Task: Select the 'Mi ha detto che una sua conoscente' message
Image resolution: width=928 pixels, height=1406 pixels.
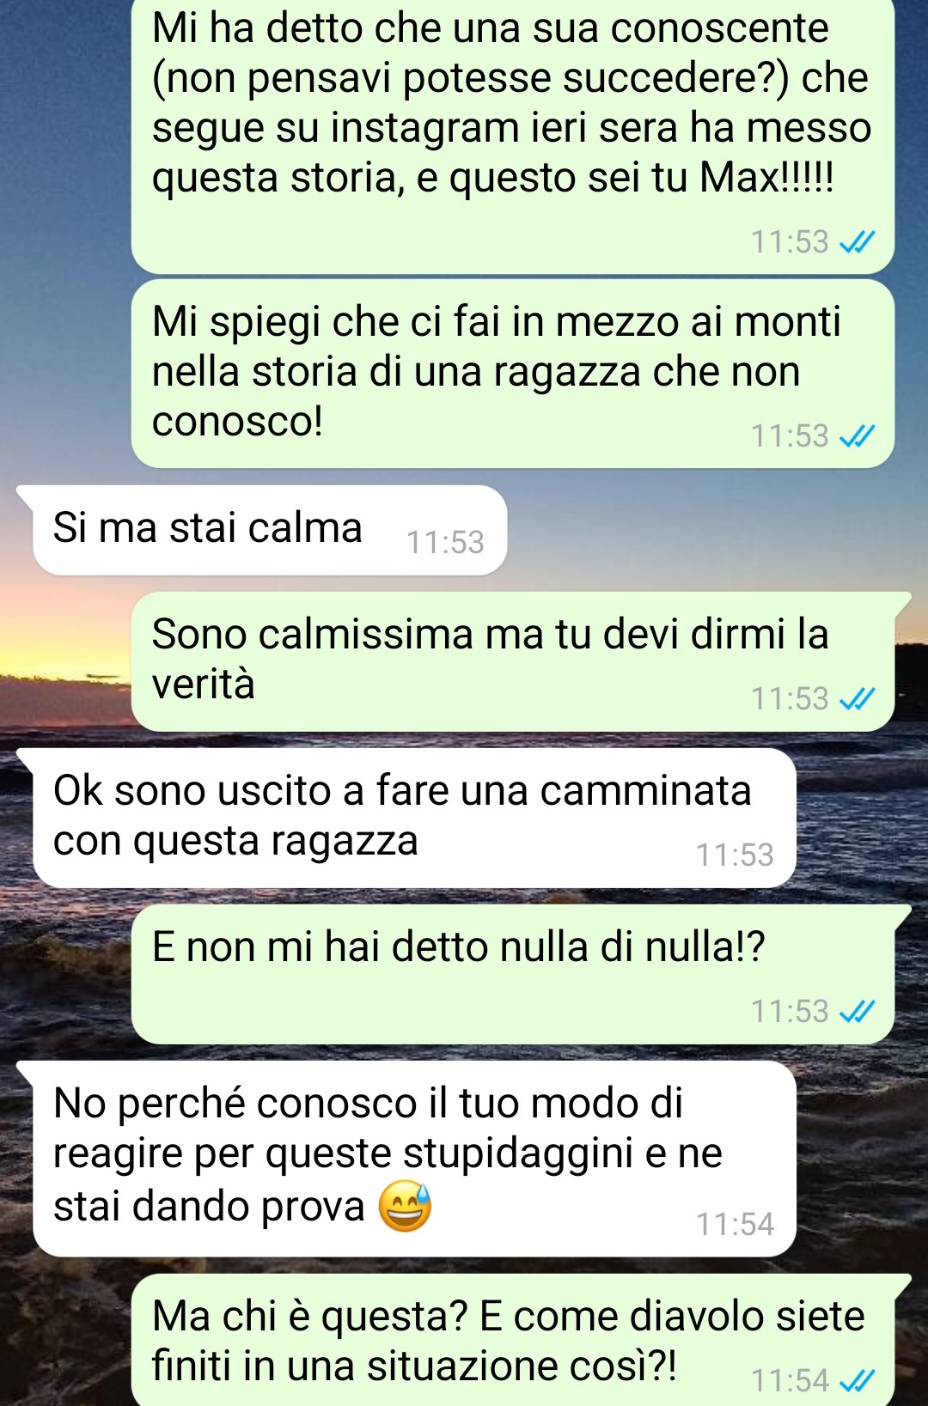Action: [513, 135]
